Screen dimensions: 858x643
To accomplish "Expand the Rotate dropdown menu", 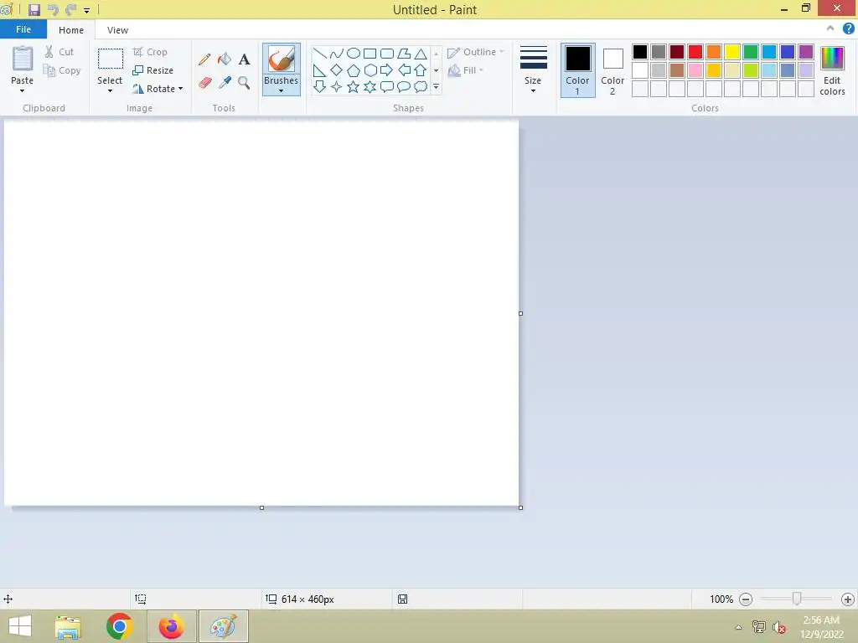I will (x=181, y=89).
